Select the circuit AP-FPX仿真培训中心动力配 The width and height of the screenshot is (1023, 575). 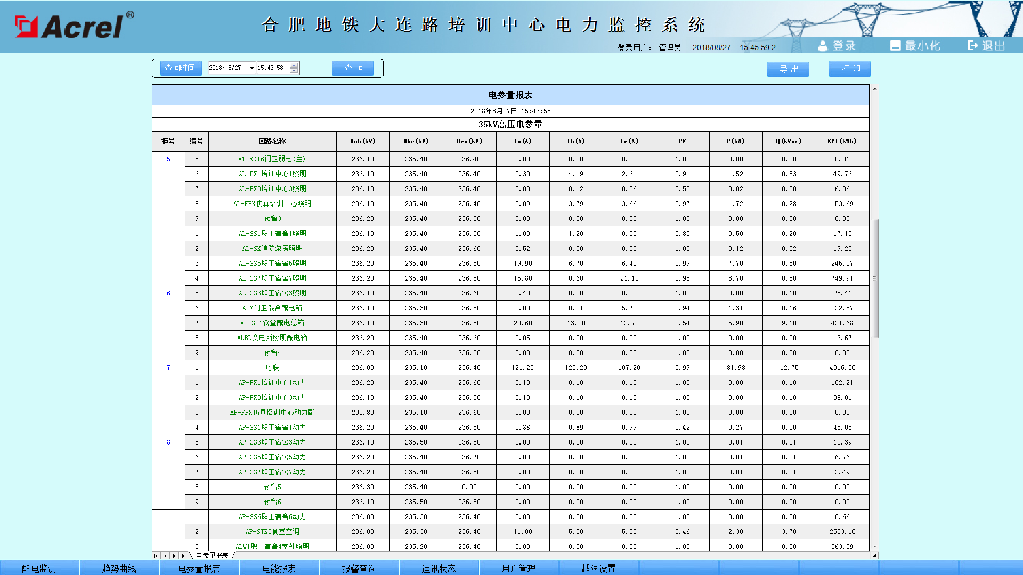point(272,413)
